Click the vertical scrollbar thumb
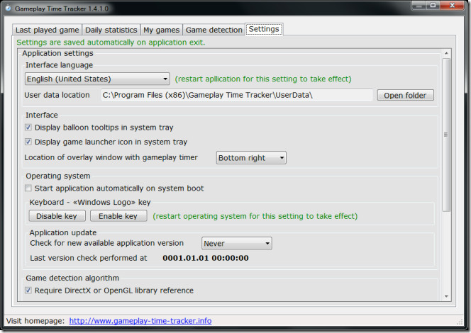Screen dimensions: 471x333 coord(446,135)
